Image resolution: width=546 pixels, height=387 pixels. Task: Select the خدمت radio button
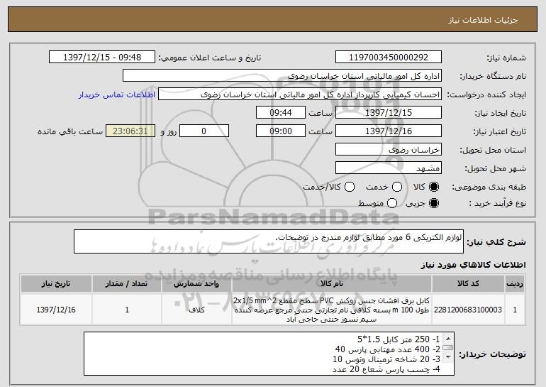click(397, 187)
